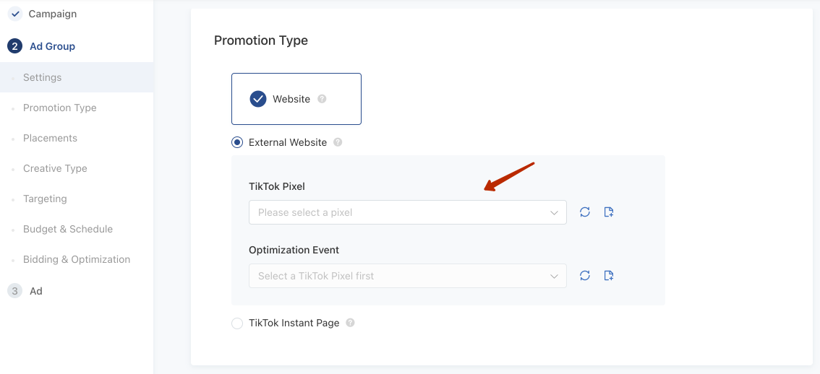
Task: Jump to Budget & Schedule section
Action: click(x=68, y=229)
